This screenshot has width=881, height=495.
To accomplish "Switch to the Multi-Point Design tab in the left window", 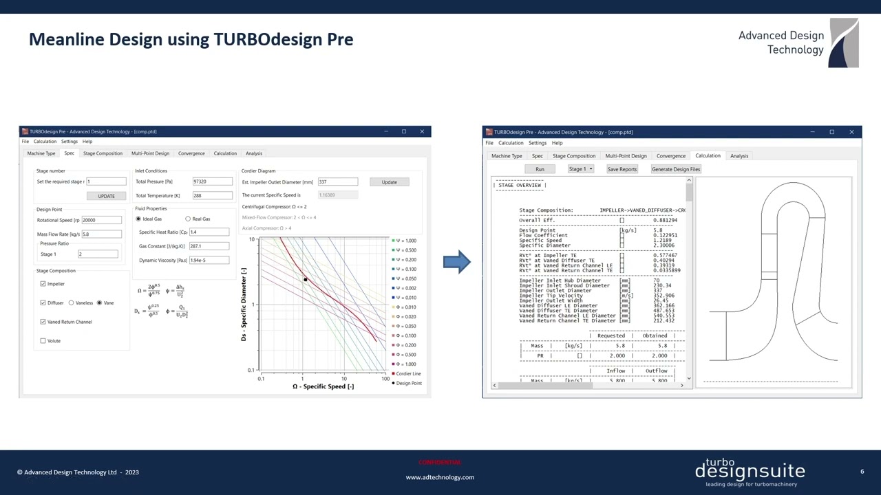I will [x=150, y=153].
